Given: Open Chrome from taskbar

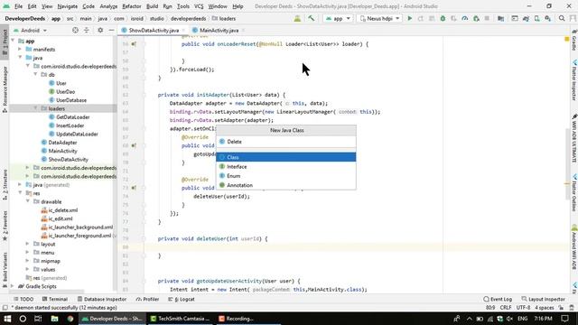Looking at the screenshot, I should [x=70, y=319].
